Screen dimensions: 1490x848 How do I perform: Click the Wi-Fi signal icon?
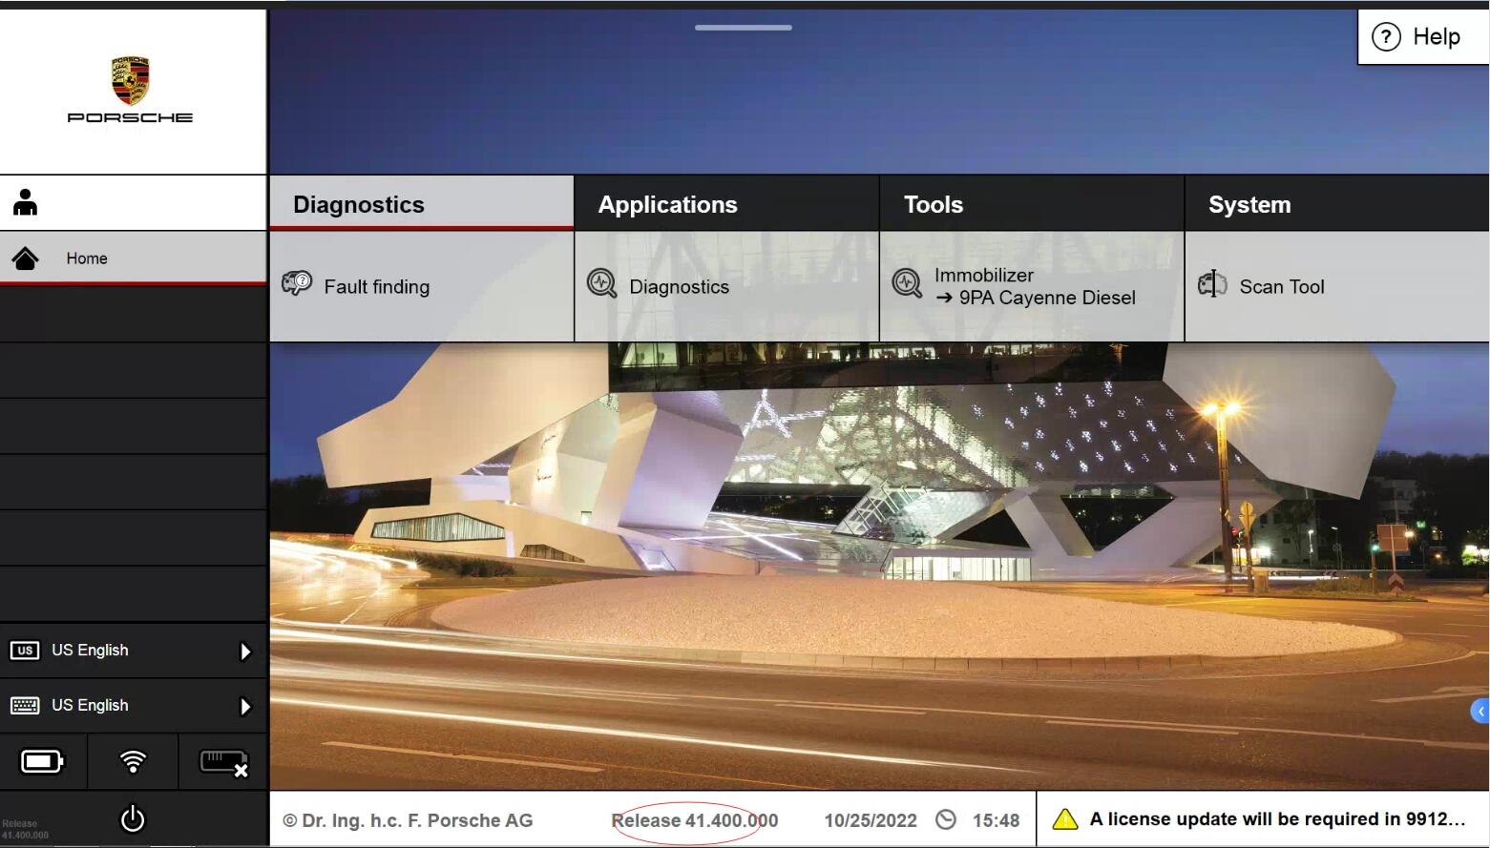[x=133, y=761]
